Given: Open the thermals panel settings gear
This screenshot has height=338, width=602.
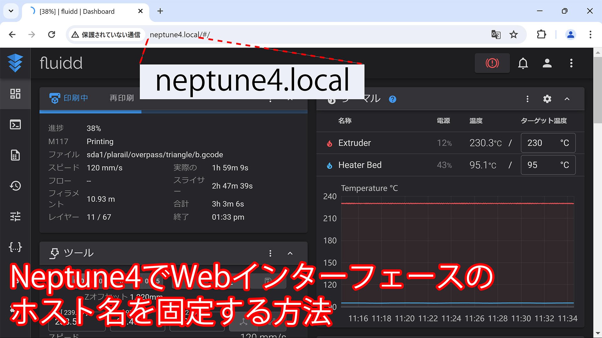Looking at the screenshot, I should coord(547,99).
